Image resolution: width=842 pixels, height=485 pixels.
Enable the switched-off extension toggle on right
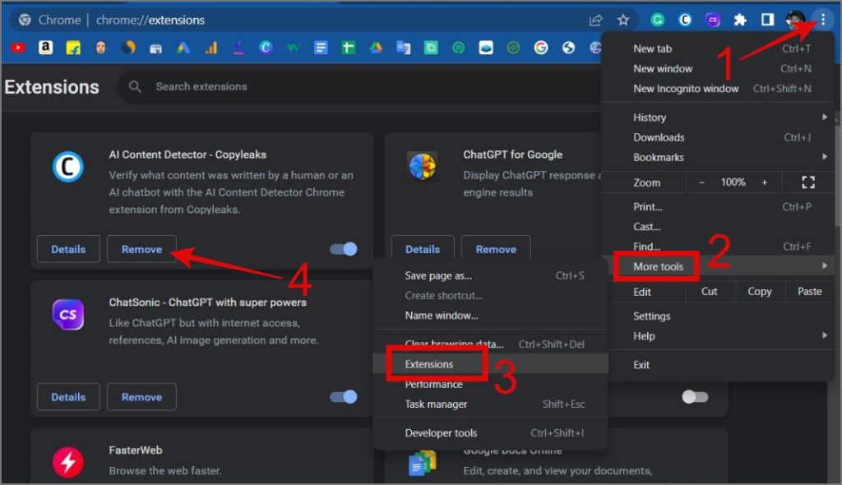pyautogui.click(x=695, y=397)
